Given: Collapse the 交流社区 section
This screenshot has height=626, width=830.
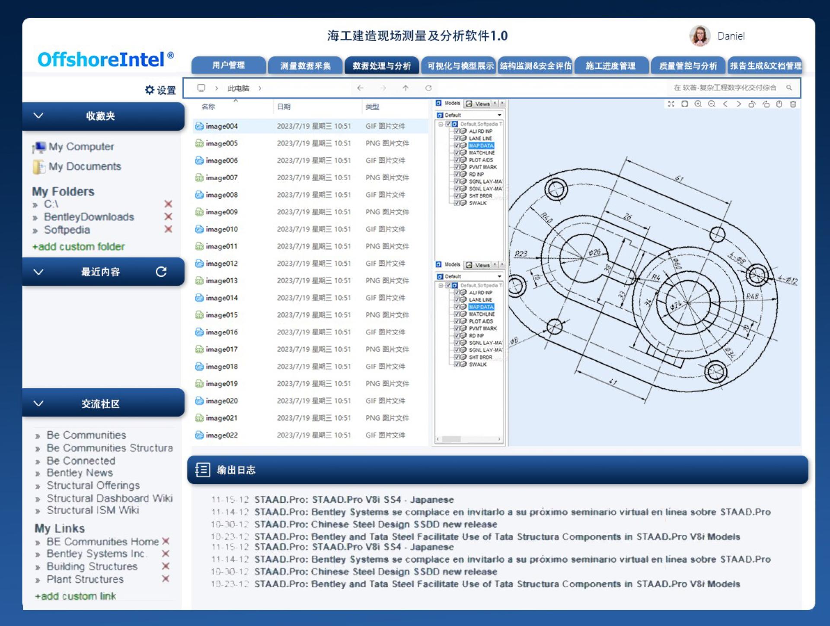Looking at the screenshot, I should click(x=38, y=404).
